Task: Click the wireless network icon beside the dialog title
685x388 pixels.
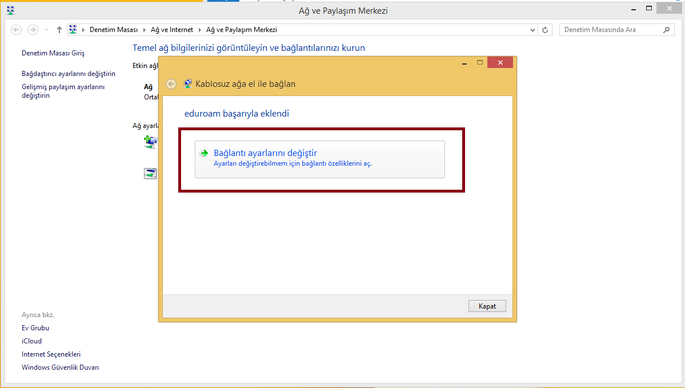Action: 187,84
